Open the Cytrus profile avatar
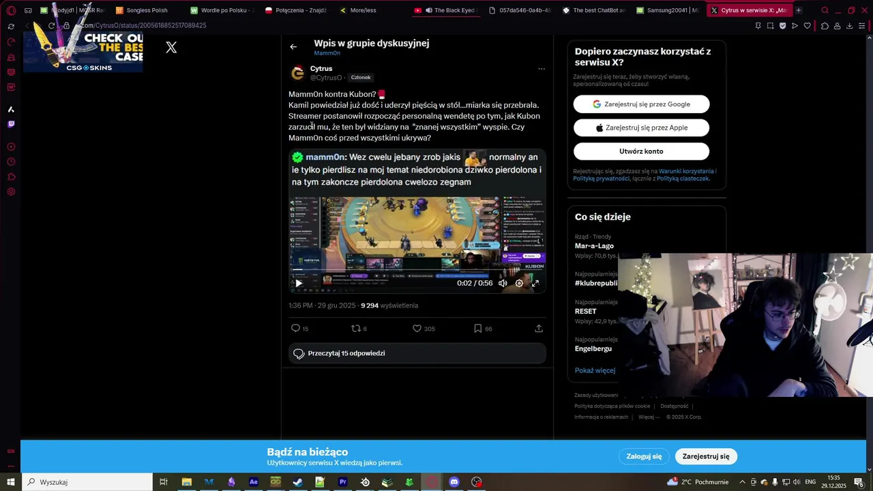The width and height of the screenshot is (873, 491). 297,73
